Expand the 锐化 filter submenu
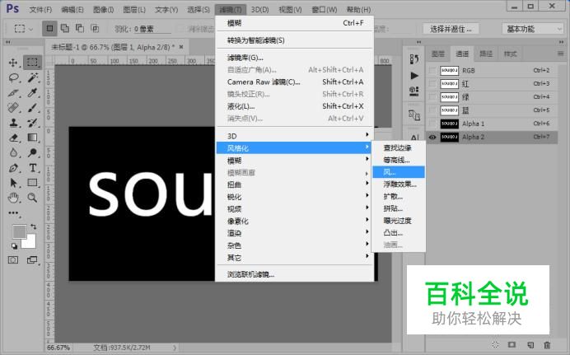This screenshot has height=355, width=570. click(x=295, y=197)
